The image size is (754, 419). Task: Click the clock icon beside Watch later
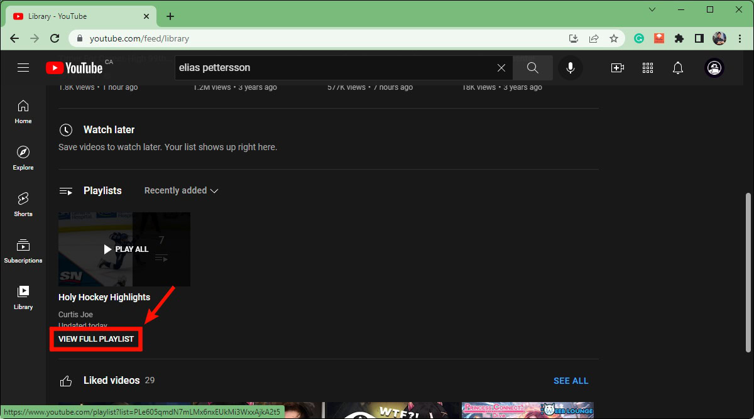click(66, 130)
